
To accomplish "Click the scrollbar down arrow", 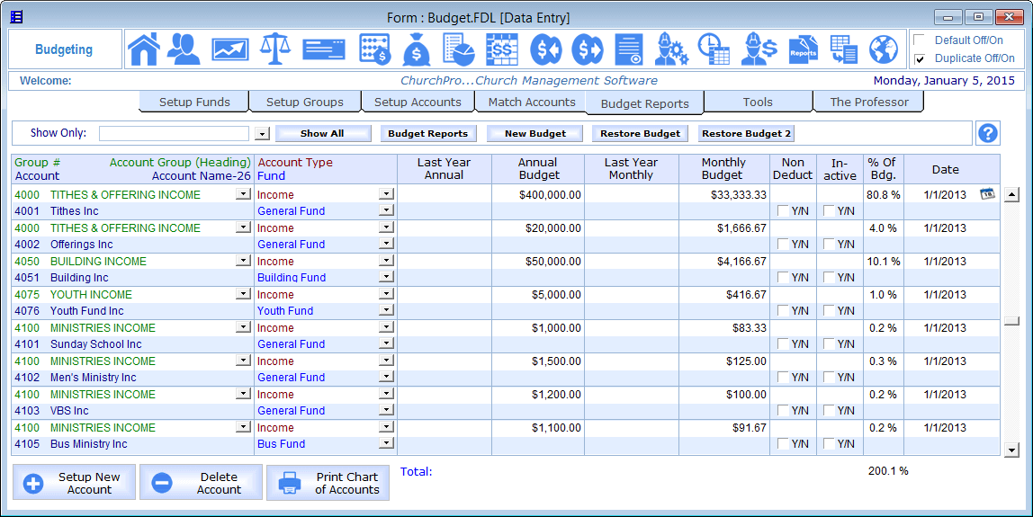I will point(1011,450).
